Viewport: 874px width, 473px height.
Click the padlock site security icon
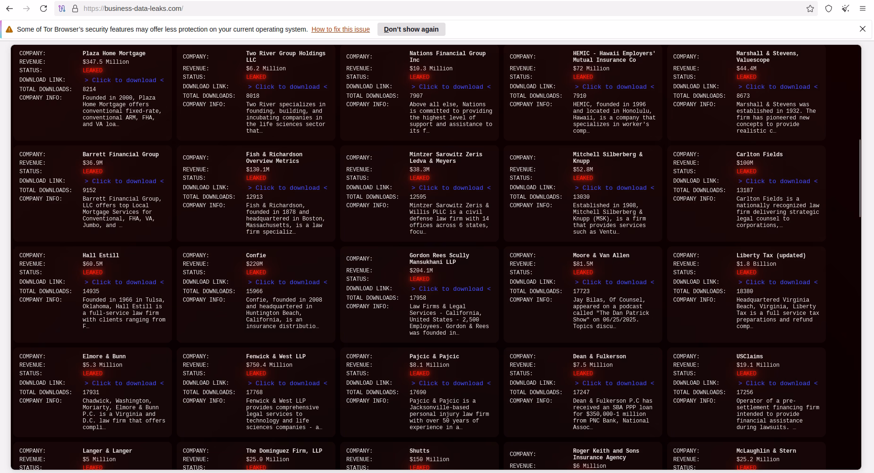pyautogui.click(x=75, y=8)
